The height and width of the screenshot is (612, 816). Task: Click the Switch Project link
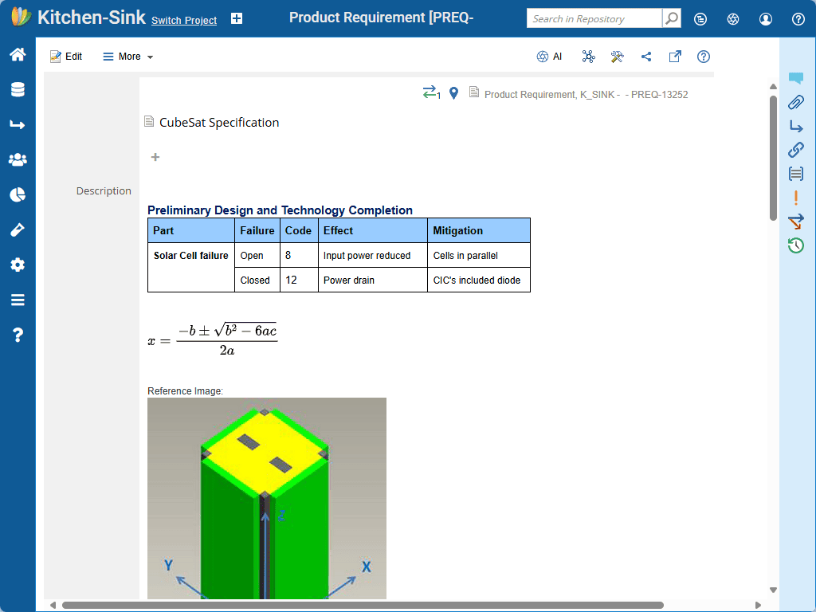coord(184,21)
